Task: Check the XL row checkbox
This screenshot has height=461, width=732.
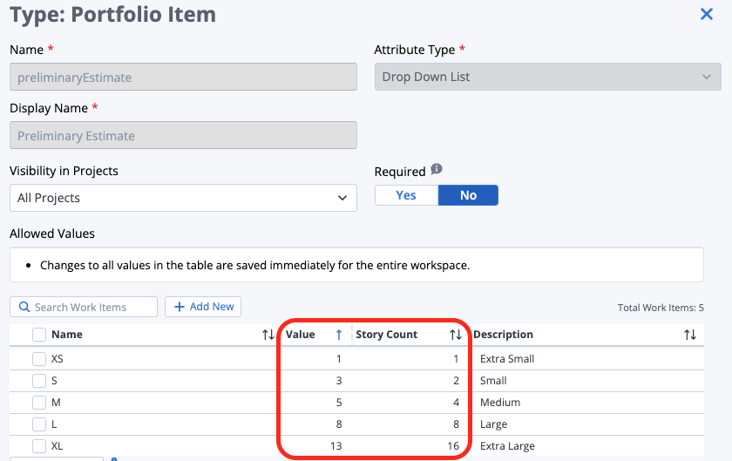Action: (x=39, y=446)
